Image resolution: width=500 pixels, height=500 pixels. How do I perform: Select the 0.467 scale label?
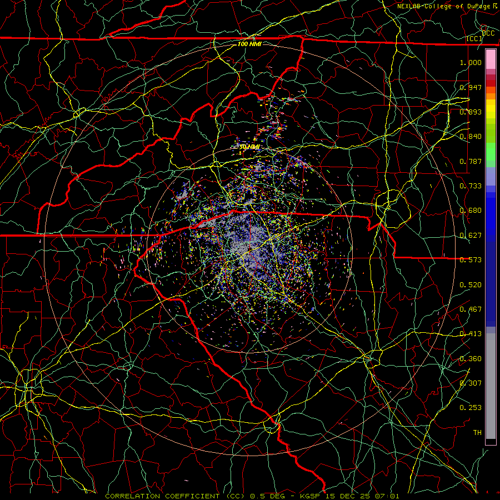click(x=471, y=309)
